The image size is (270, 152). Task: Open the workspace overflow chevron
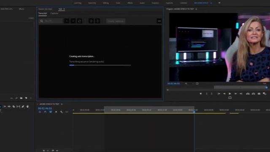(x=219, y=3)
